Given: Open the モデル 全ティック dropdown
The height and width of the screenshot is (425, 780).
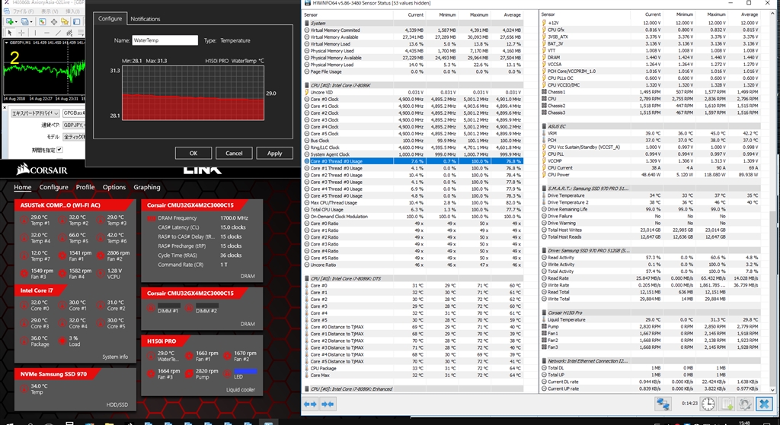Looking at the screenshot, I should coord(74,137).
